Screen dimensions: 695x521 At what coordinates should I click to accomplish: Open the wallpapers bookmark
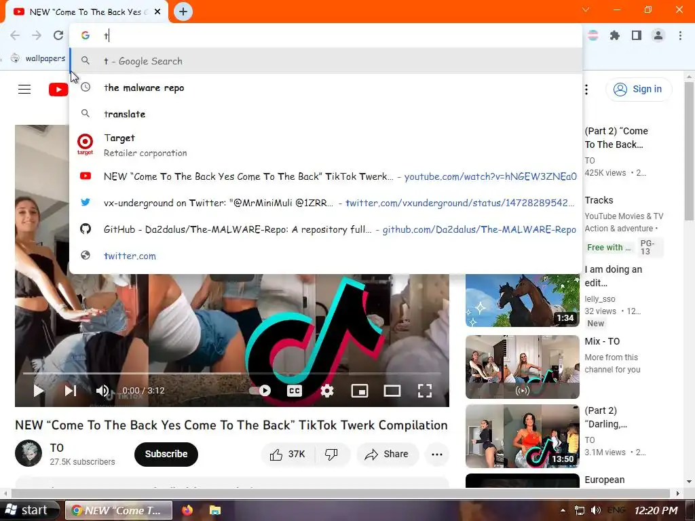(38, 58)
